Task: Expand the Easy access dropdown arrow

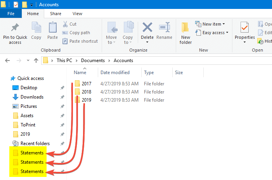Action: tap(227, 33)
